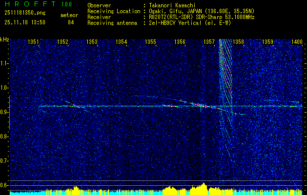Click the version number 1.0.0

66,4
